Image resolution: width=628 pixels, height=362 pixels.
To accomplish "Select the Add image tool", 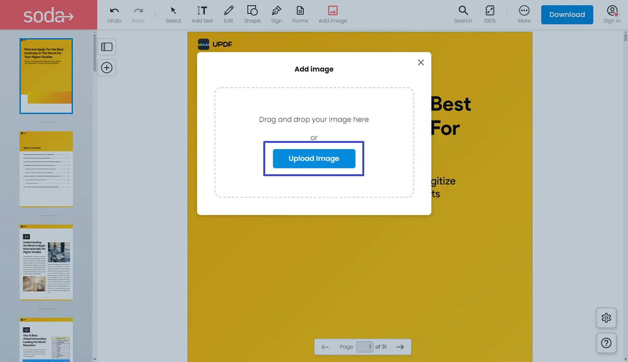I will (333, 14).
